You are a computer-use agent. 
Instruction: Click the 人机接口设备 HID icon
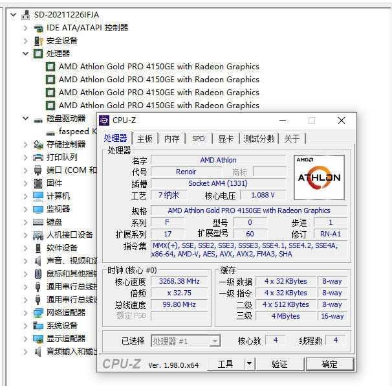point(38,235)
